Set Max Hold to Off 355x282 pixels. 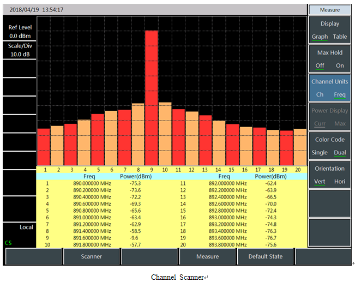[320, 65]
